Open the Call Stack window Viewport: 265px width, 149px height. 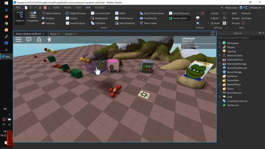tap(98, 23)
